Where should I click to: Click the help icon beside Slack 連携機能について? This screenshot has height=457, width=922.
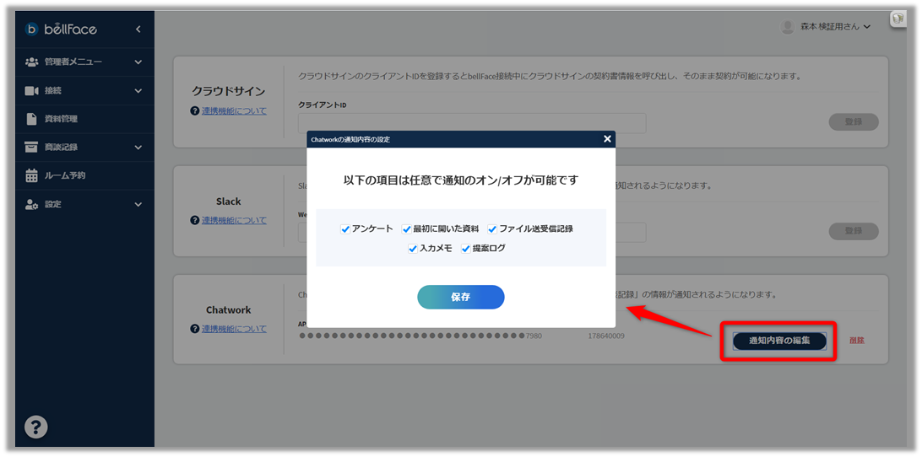(195, 220)
